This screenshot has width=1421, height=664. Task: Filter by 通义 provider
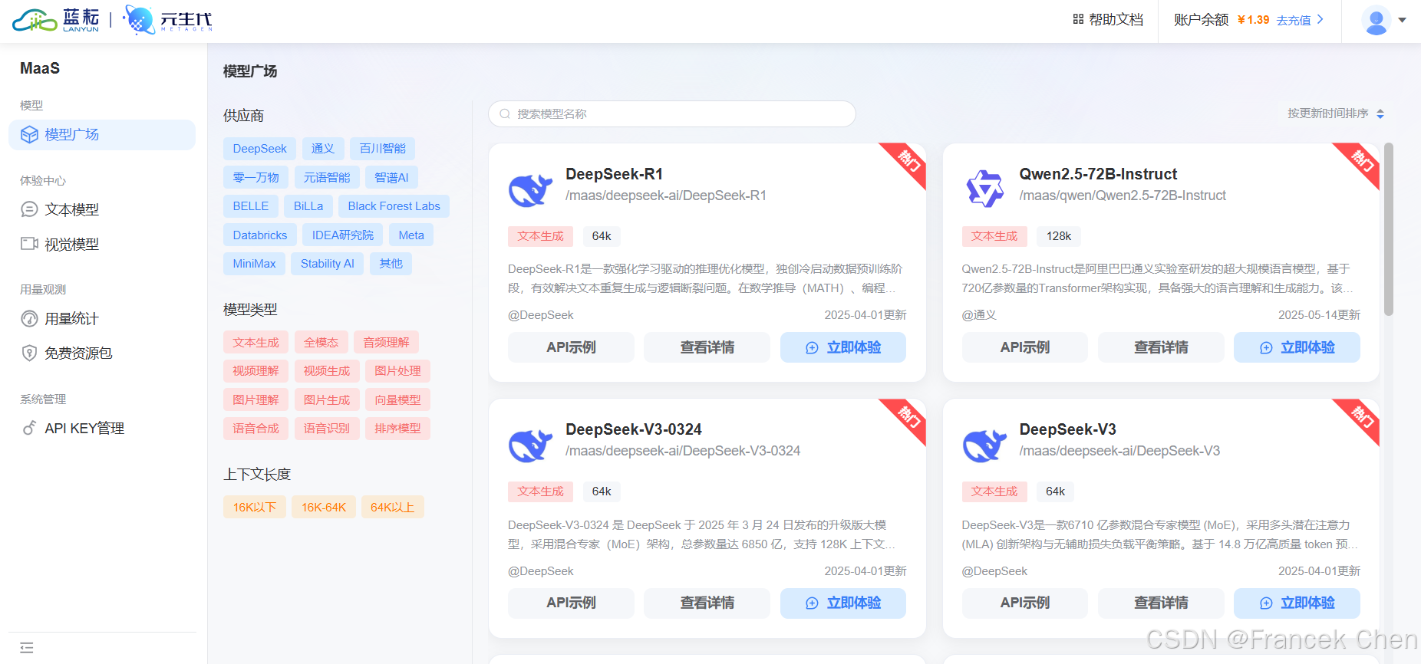(x=323, y=149)
